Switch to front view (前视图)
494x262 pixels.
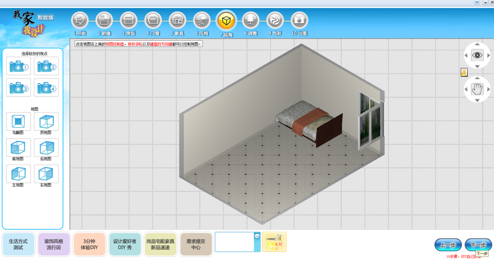(x=19, y=147)
